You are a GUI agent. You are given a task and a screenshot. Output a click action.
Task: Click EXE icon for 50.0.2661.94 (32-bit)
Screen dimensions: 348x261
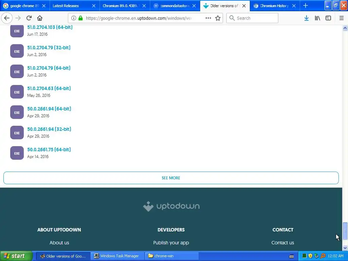(17, 133)
